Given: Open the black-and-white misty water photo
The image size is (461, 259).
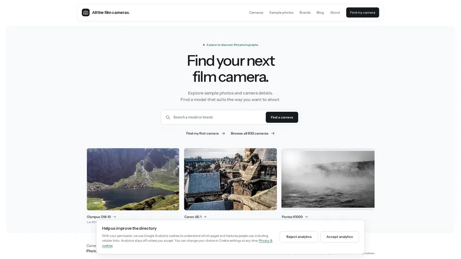Looking at the screenshot, I should tap(328, 179).
